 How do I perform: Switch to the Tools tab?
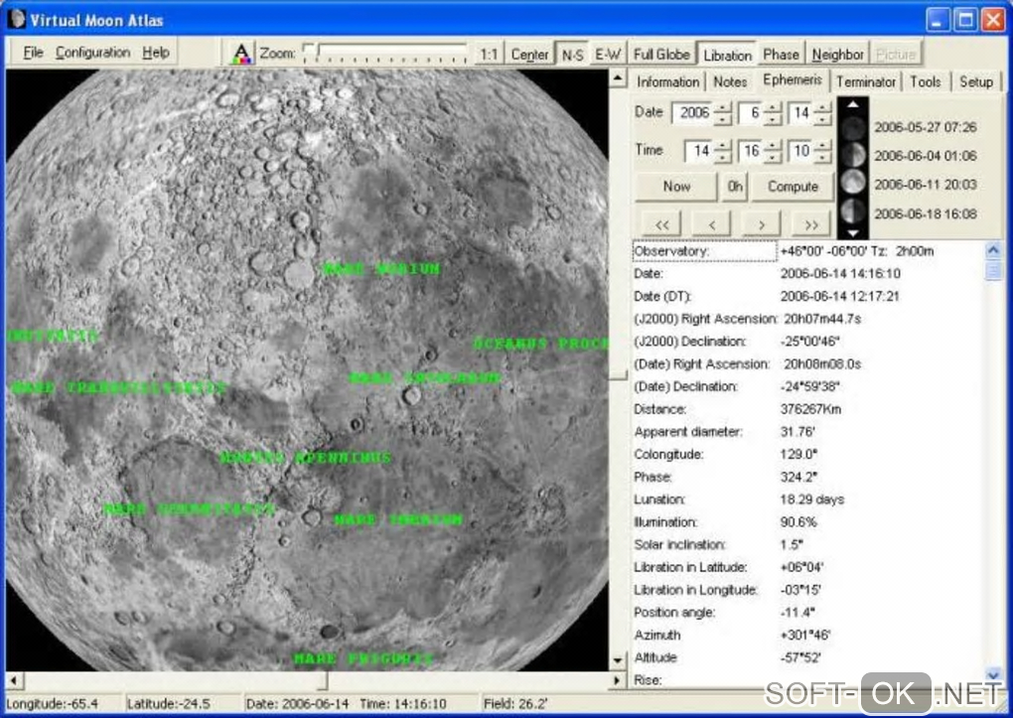926,82
